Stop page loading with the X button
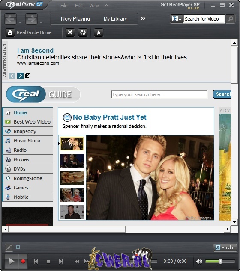Viewport: 240px width, 271px height. pyautogui.click(x=70, y=32)
